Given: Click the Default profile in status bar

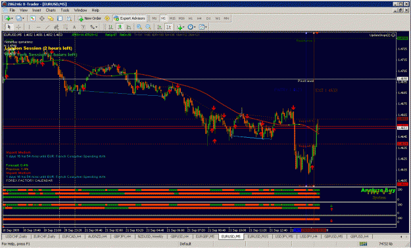Looking at the screenshot, I should click(x=185, y=244).
